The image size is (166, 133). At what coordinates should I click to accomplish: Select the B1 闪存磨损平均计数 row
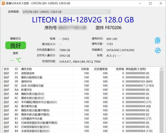click(81, 119)
